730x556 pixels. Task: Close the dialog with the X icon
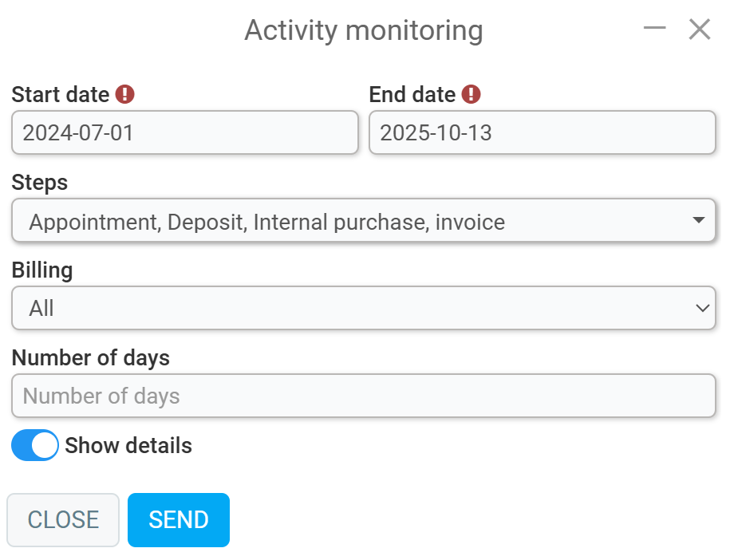coord(700,30)
